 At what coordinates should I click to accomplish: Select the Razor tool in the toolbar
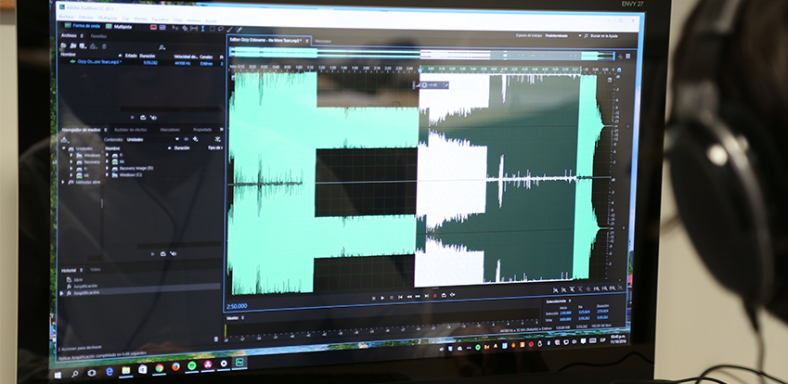(185, 28)
